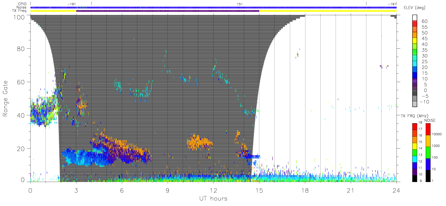The width and height of the screenshot is (446, 206).
Task: Click the red top segment of the NOISE colorbar
Action: 428,129
